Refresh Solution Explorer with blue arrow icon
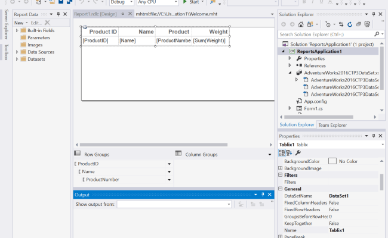388x238 pixels. tap(350, 24)
